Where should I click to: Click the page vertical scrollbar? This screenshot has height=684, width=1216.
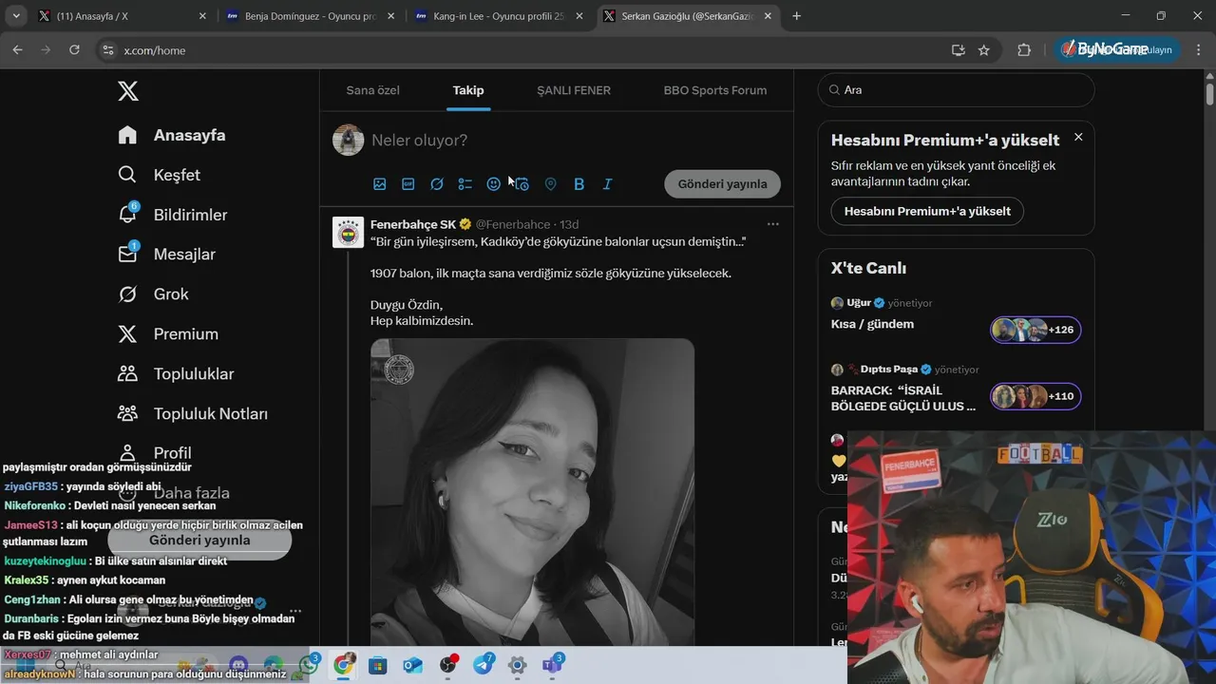click(x=1209, y=95)
